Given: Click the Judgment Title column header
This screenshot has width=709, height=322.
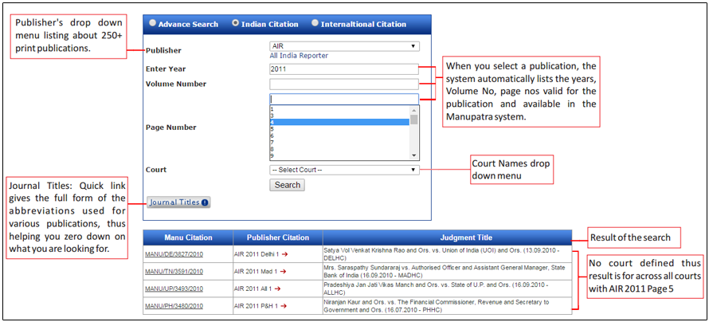Looking at the screenshot, I should point(447,238).
